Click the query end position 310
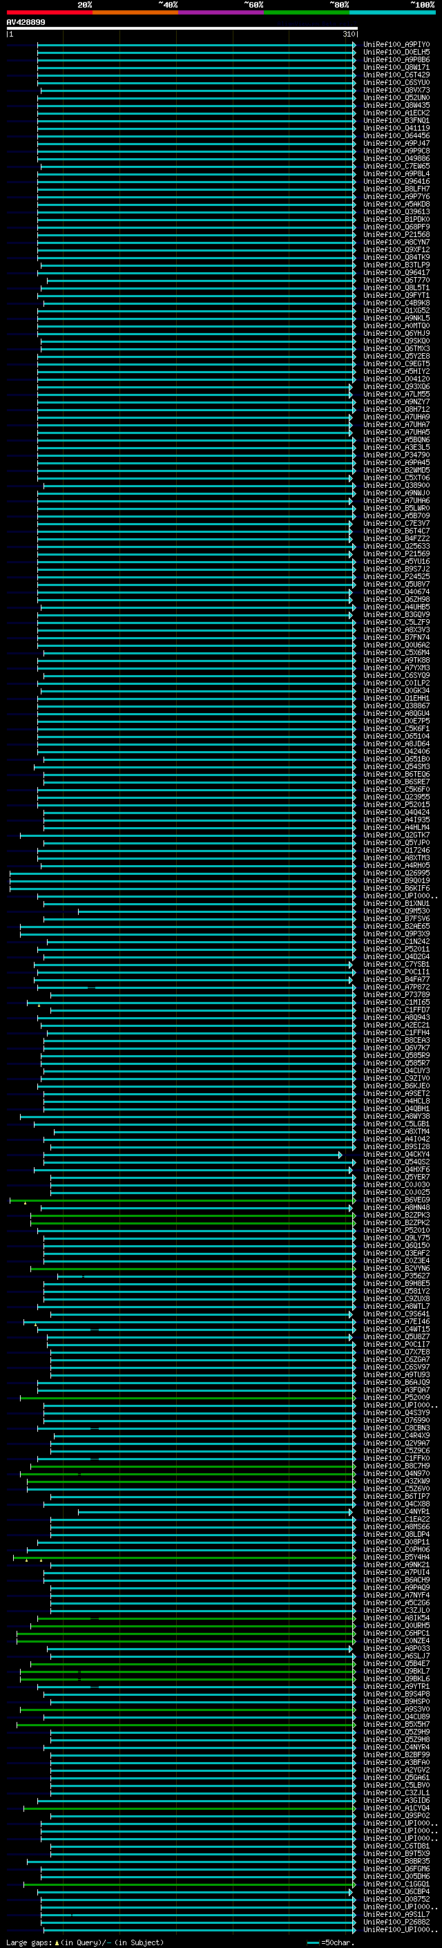The width and height of the screenshot is (442, 1948). pos(348,34)
